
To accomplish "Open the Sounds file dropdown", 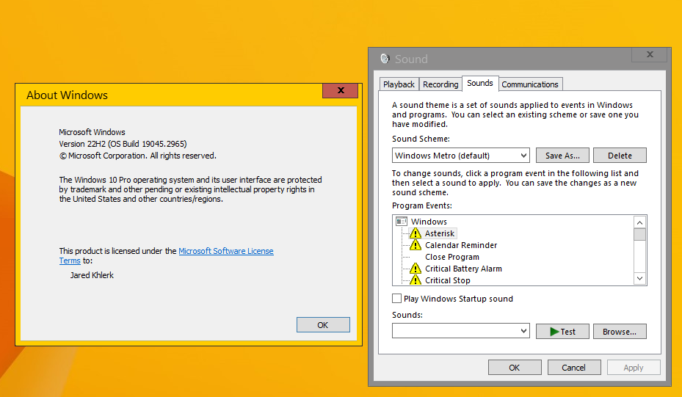I will pyautogui.click(x=460, y=331).
